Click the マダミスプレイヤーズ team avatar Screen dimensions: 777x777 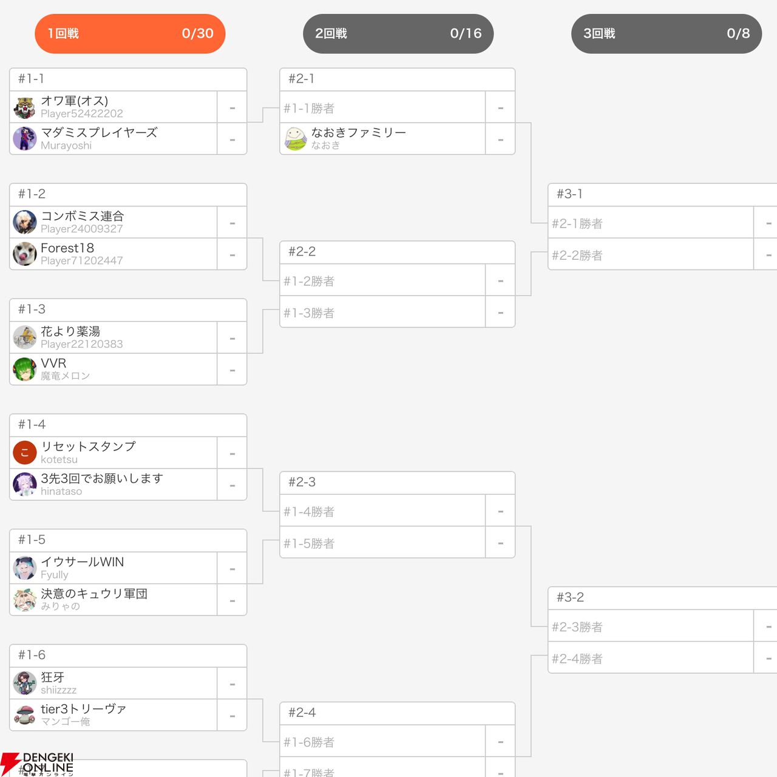click(x=25, y=139)
